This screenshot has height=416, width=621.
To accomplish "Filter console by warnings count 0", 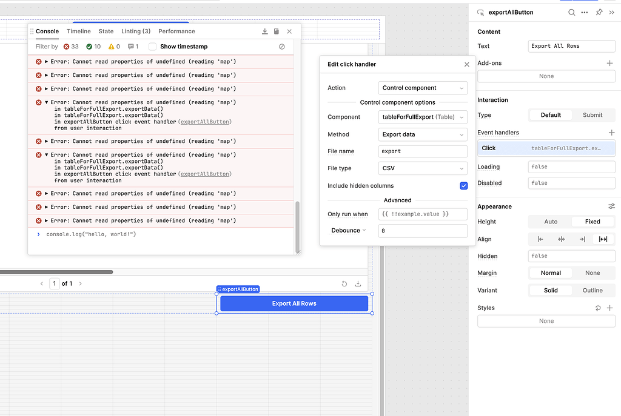I will [114, 47].
